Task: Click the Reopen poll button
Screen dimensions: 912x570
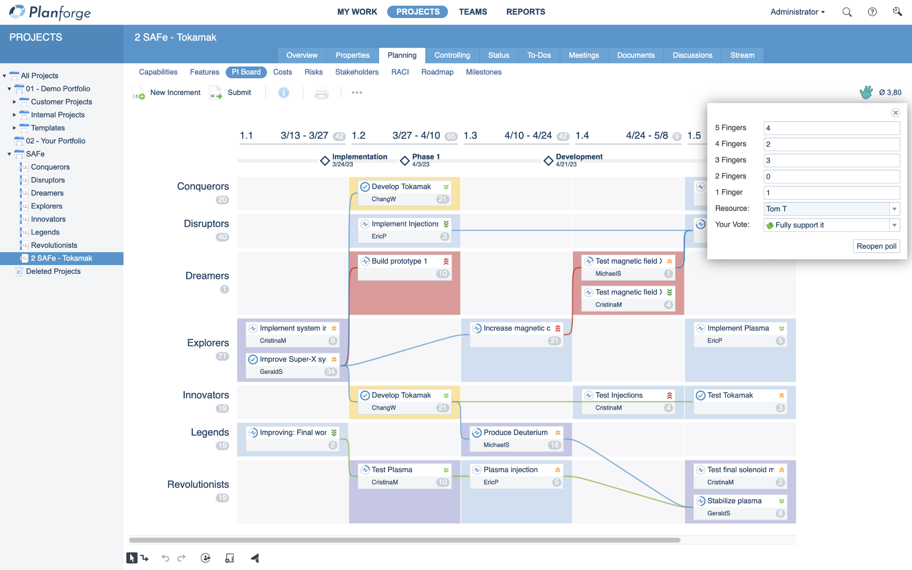Action: point(876,246)
